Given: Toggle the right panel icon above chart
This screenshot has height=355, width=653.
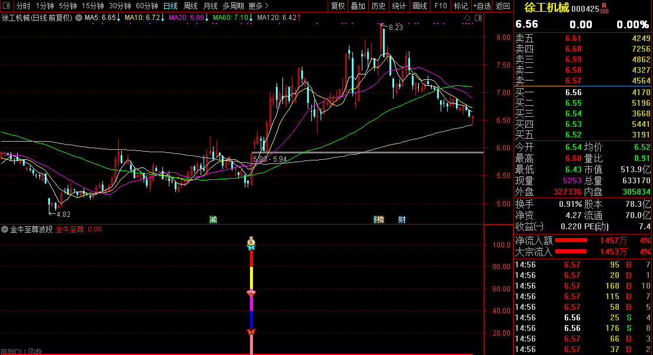Looking at the screenshot, I should 478,18.
